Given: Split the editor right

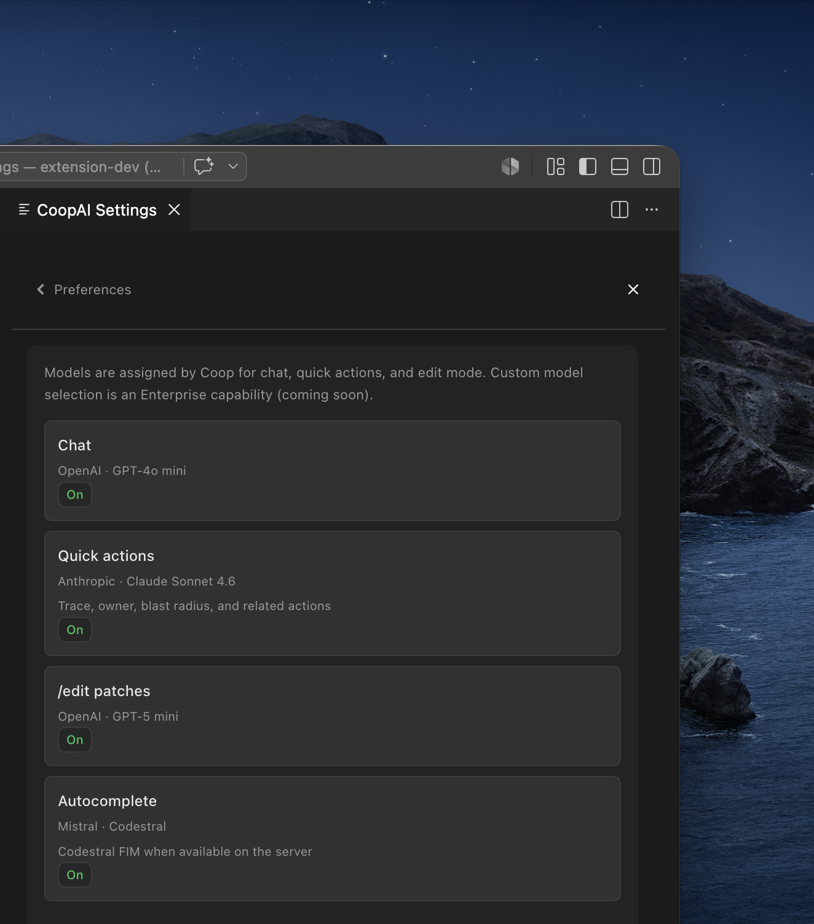Looking at the screenshot, I should pyautogui.click(x=620, y=209).
